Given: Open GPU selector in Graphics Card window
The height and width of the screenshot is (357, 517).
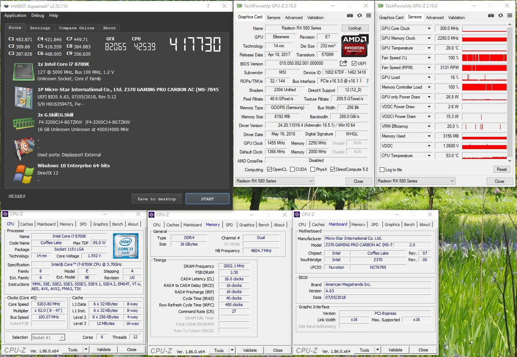Looking at the screenshot, I should pos(275,181).
